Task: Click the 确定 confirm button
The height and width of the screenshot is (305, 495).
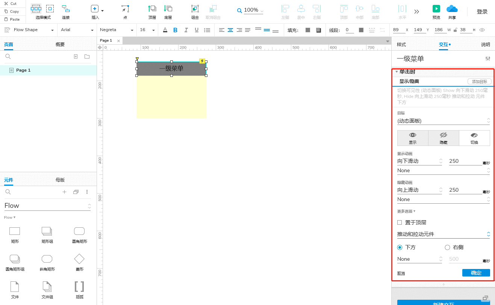Action: [476, 273]
